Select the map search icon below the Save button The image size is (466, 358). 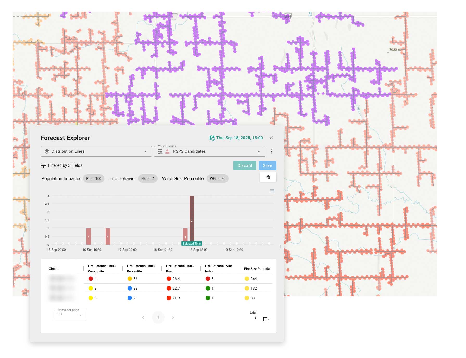(x=268, y=177)
